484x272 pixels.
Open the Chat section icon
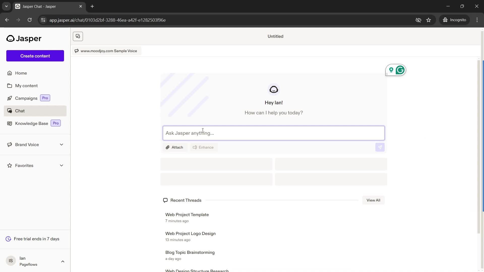(x=9, y=110)
